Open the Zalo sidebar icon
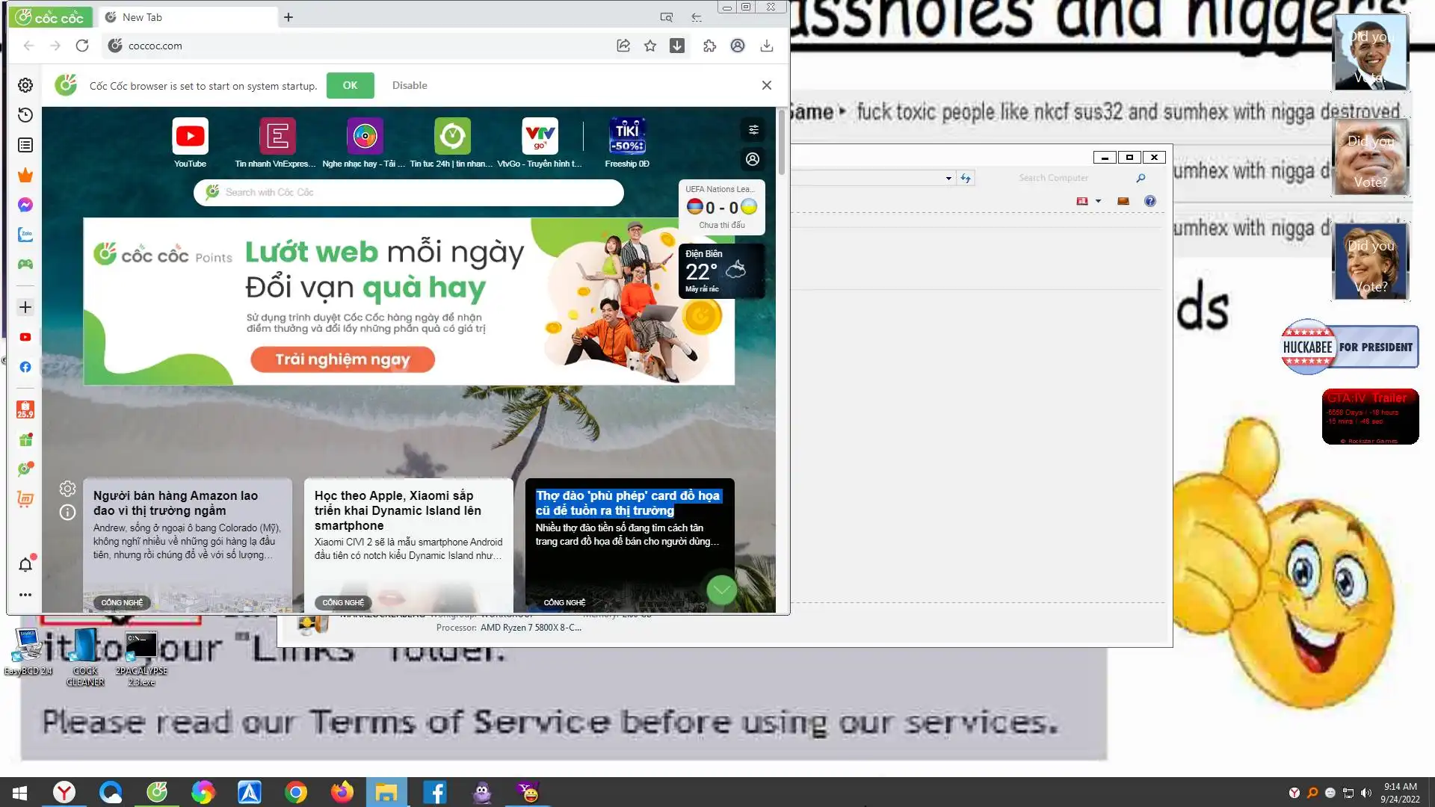This screenshot has height=807, width=1435. click(25, 235)
